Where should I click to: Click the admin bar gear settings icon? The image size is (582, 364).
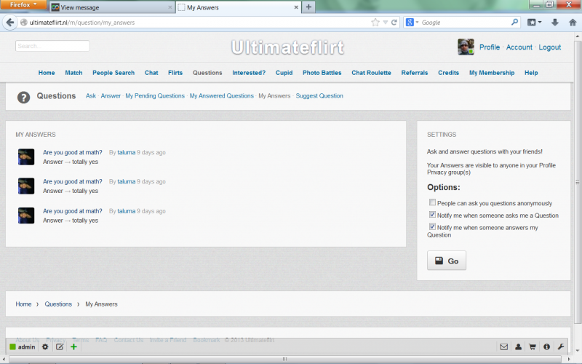point(45,347)
